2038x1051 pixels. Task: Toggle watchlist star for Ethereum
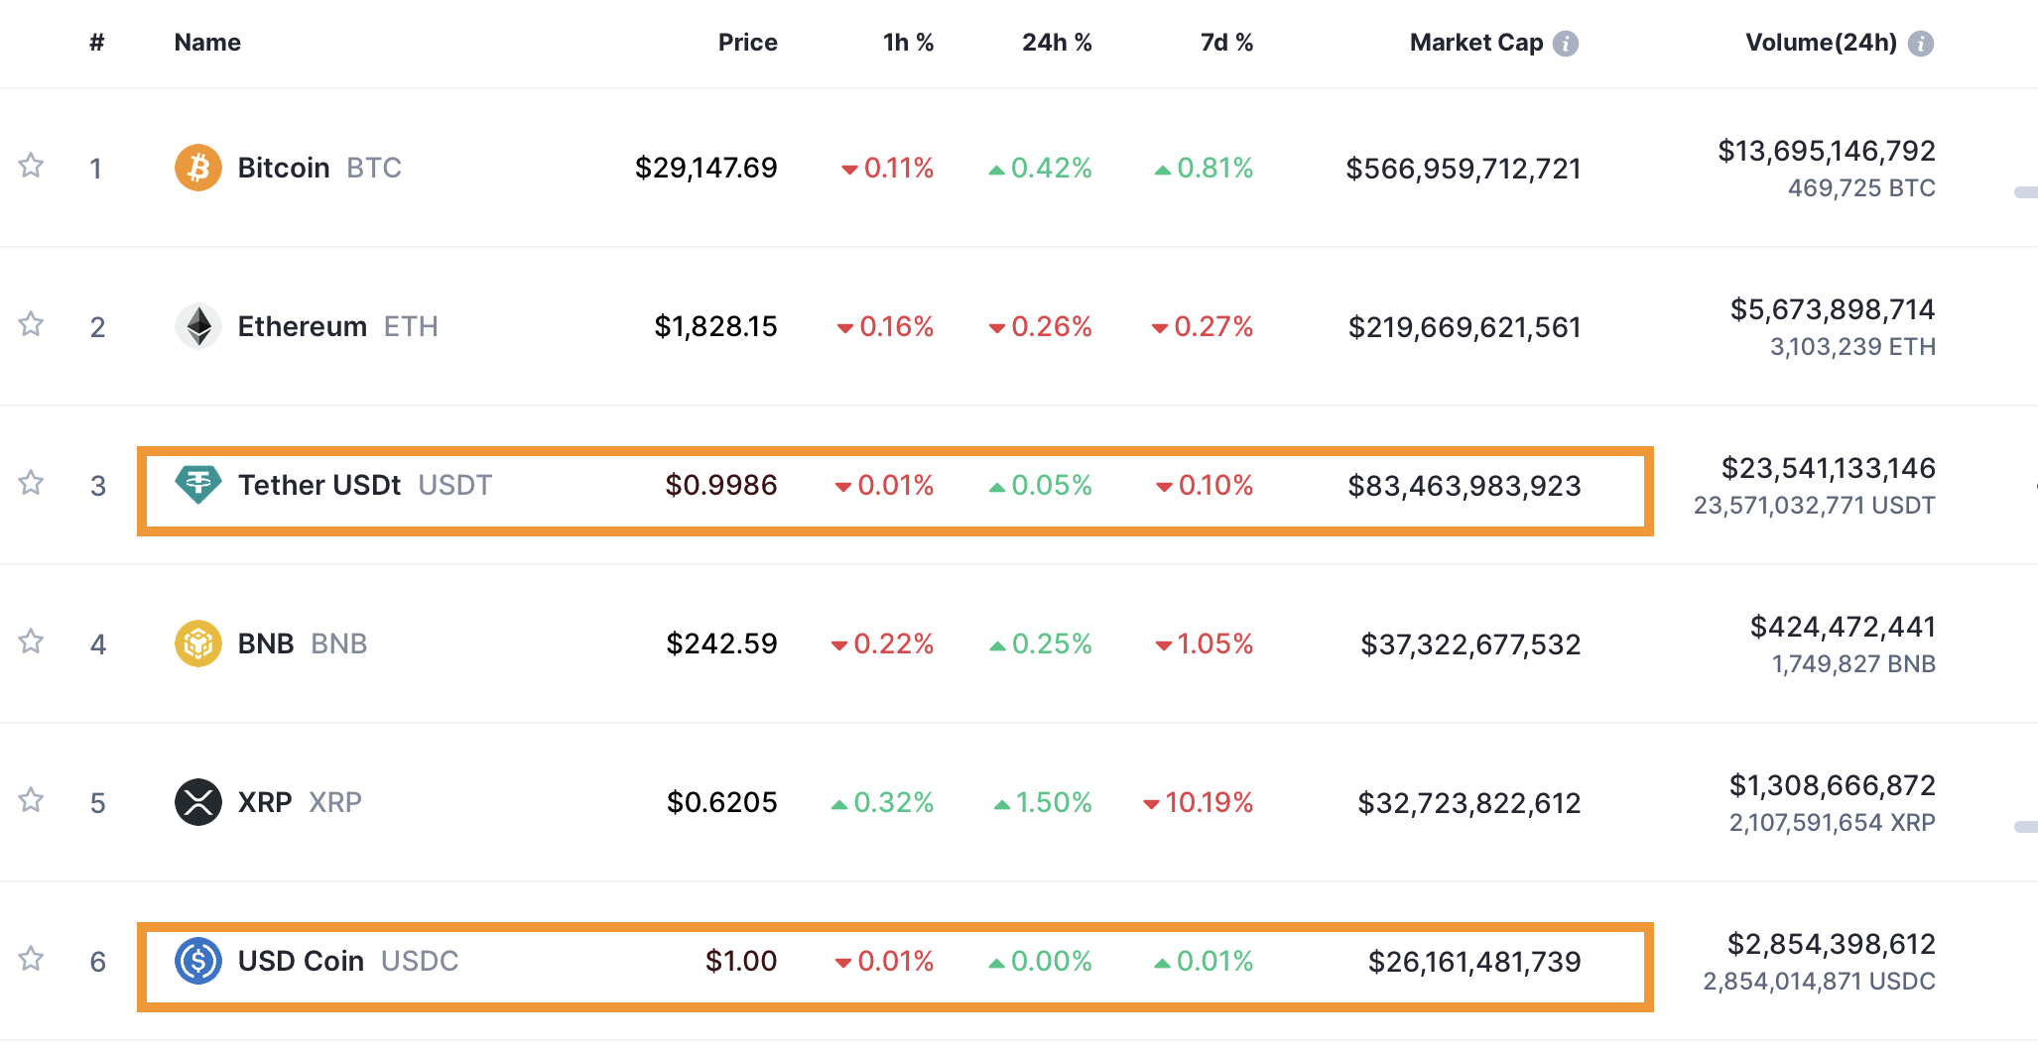32,324
